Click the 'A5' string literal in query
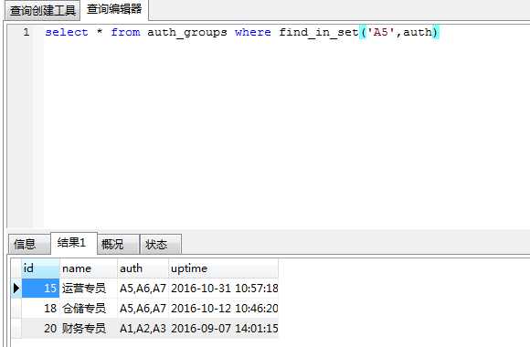This screenshot has height=347, width=530. (381, 33)
